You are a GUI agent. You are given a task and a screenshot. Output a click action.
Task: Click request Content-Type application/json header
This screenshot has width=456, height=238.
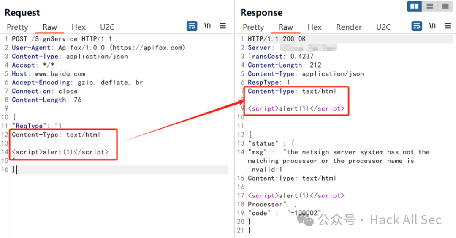pyautogui.click(x=70, y=56)
